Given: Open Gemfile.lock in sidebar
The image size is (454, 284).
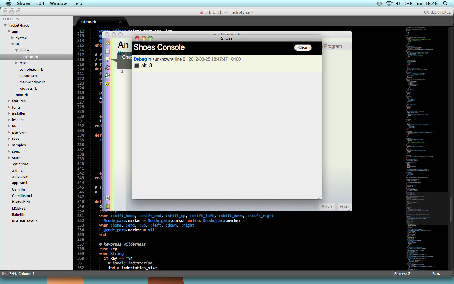Looking at the screenshot, I should [x=22, y=196].
